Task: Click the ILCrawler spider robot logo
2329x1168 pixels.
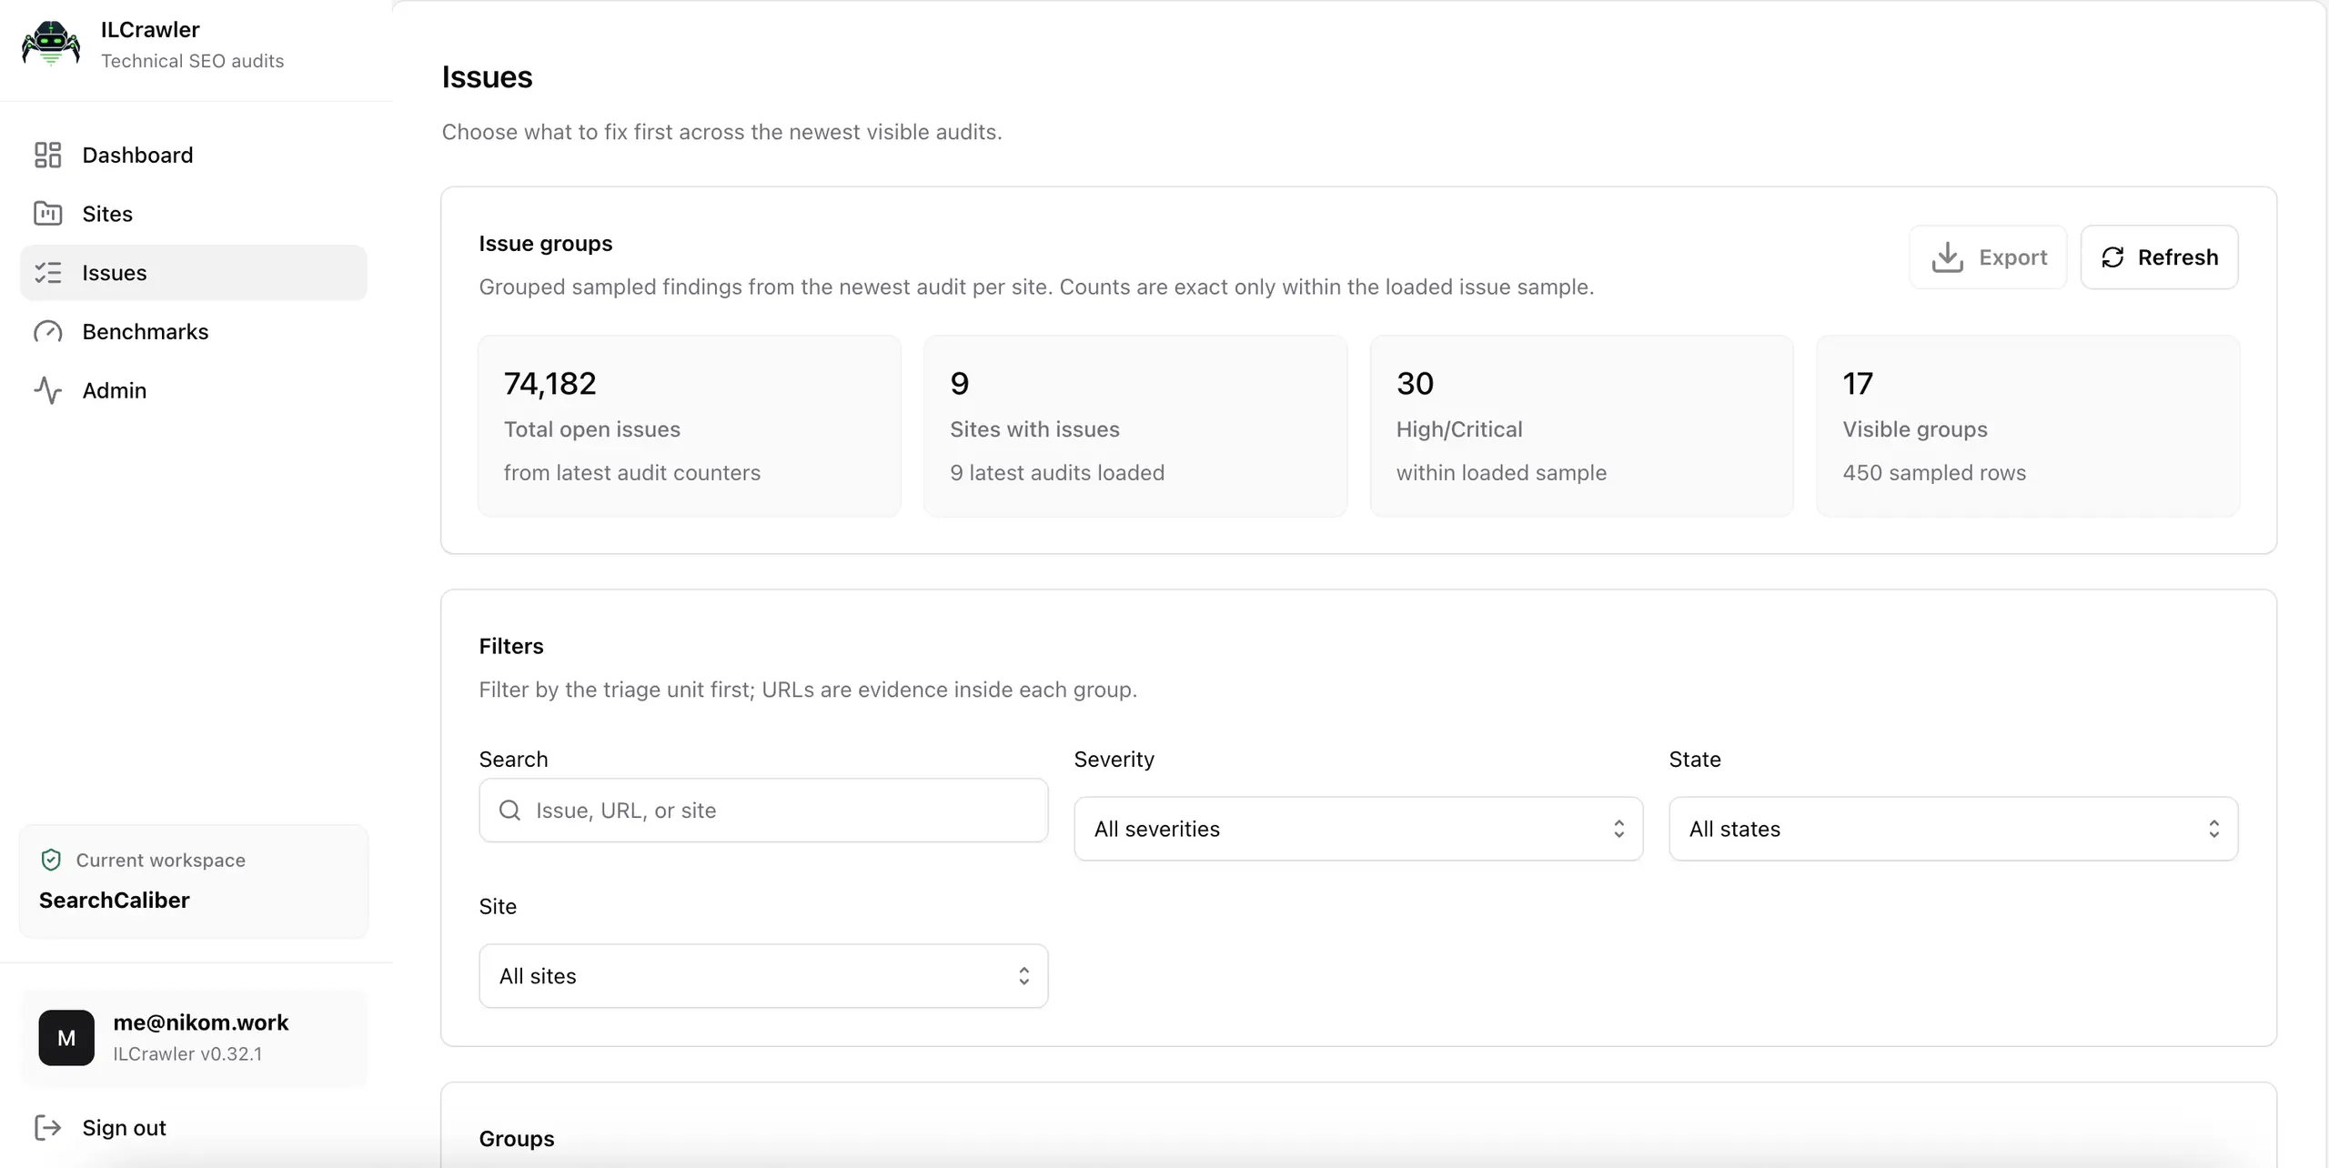Action: click(x=51, y=44)
